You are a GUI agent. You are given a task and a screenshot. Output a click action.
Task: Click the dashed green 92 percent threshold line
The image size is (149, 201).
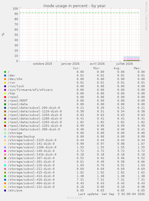tap(79, 13)
